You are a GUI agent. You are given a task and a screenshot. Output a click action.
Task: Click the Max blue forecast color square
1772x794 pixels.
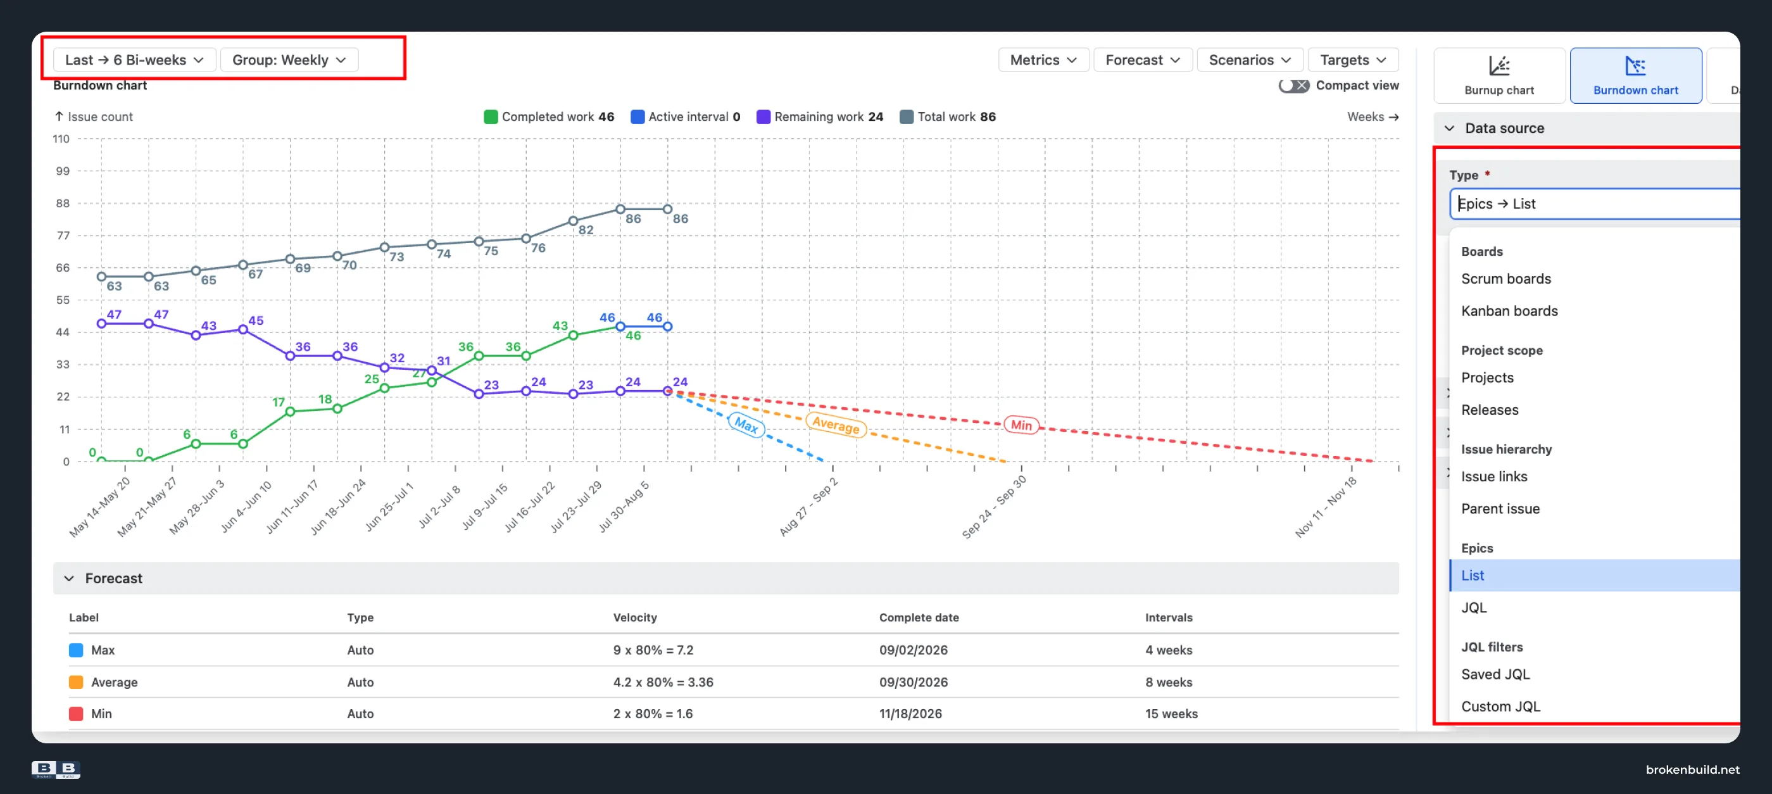click(77, 650)
